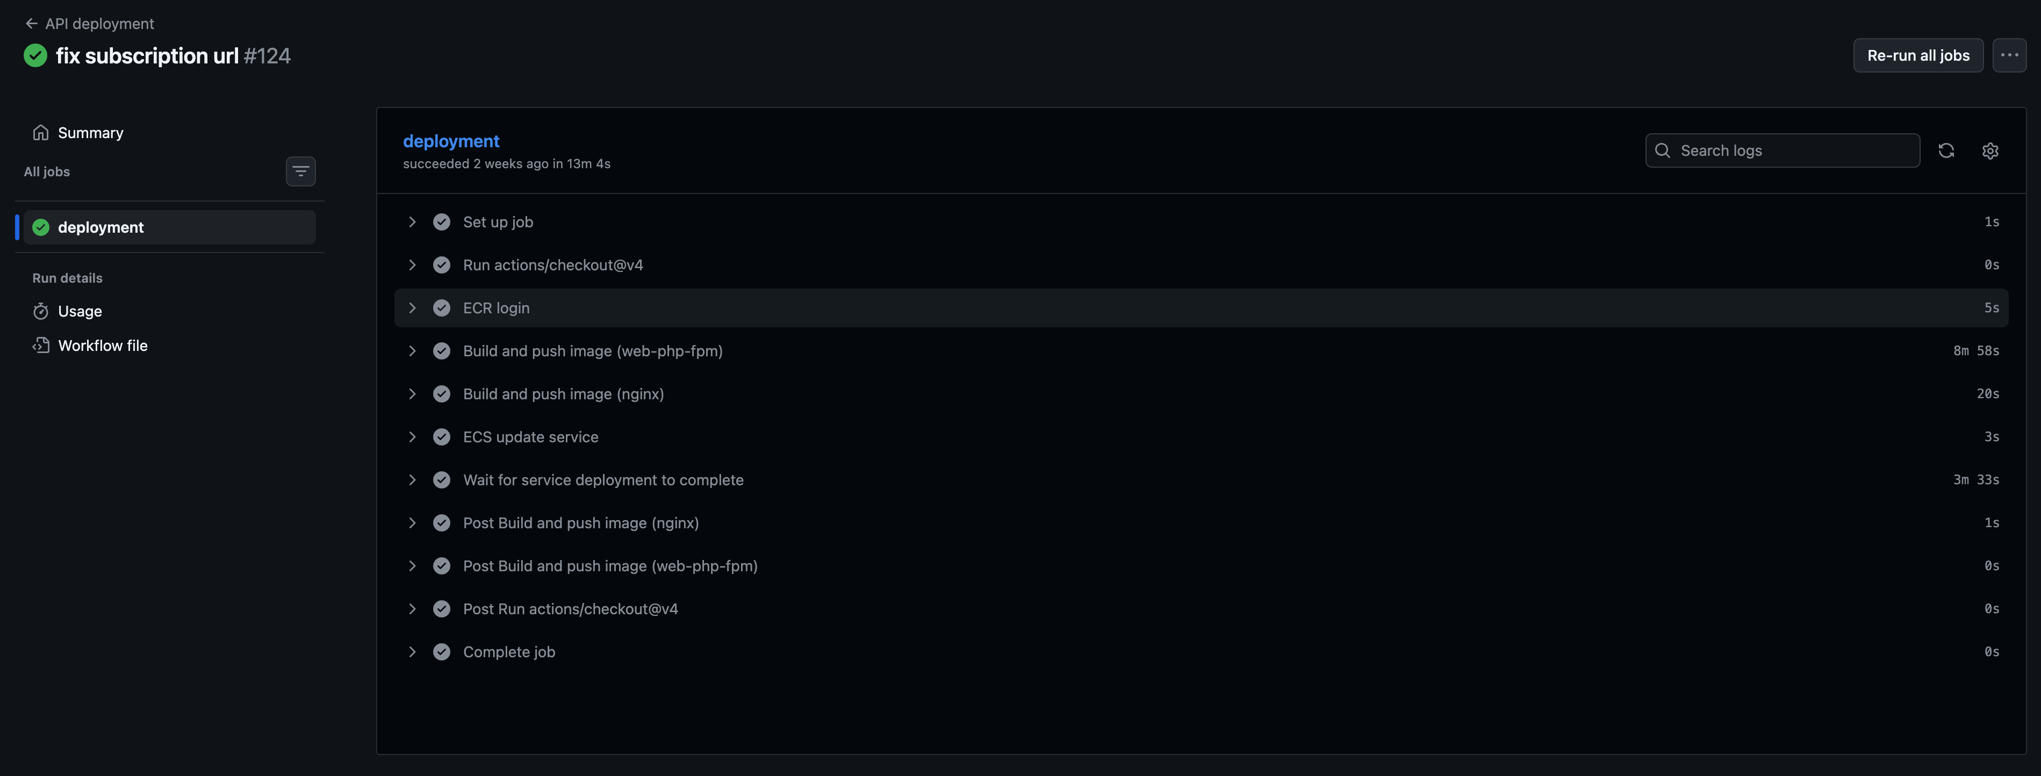The image size is (2041, 776).
Task: Click Re-run all jobs button
Action: coord(1917,55)
